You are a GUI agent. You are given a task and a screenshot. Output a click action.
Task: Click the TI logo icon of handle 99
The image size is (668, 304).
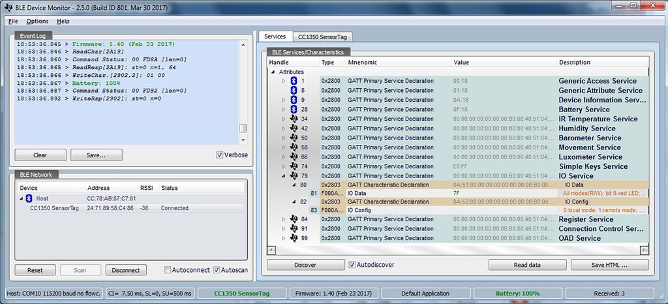(294, 238)
